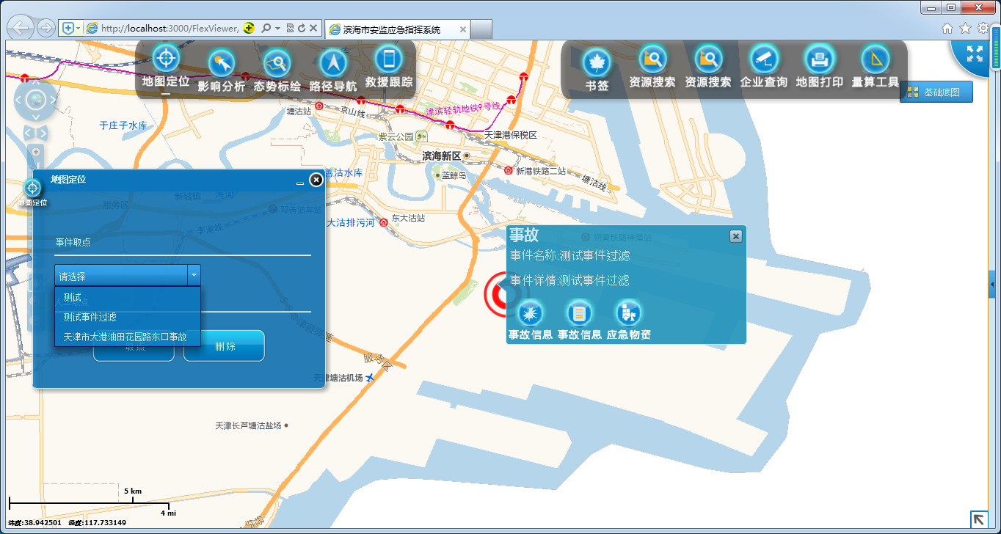Click the explosion-burst 事故信息 icon in the popup
This screenshot has height=534, width=1001.
(530, 313)
